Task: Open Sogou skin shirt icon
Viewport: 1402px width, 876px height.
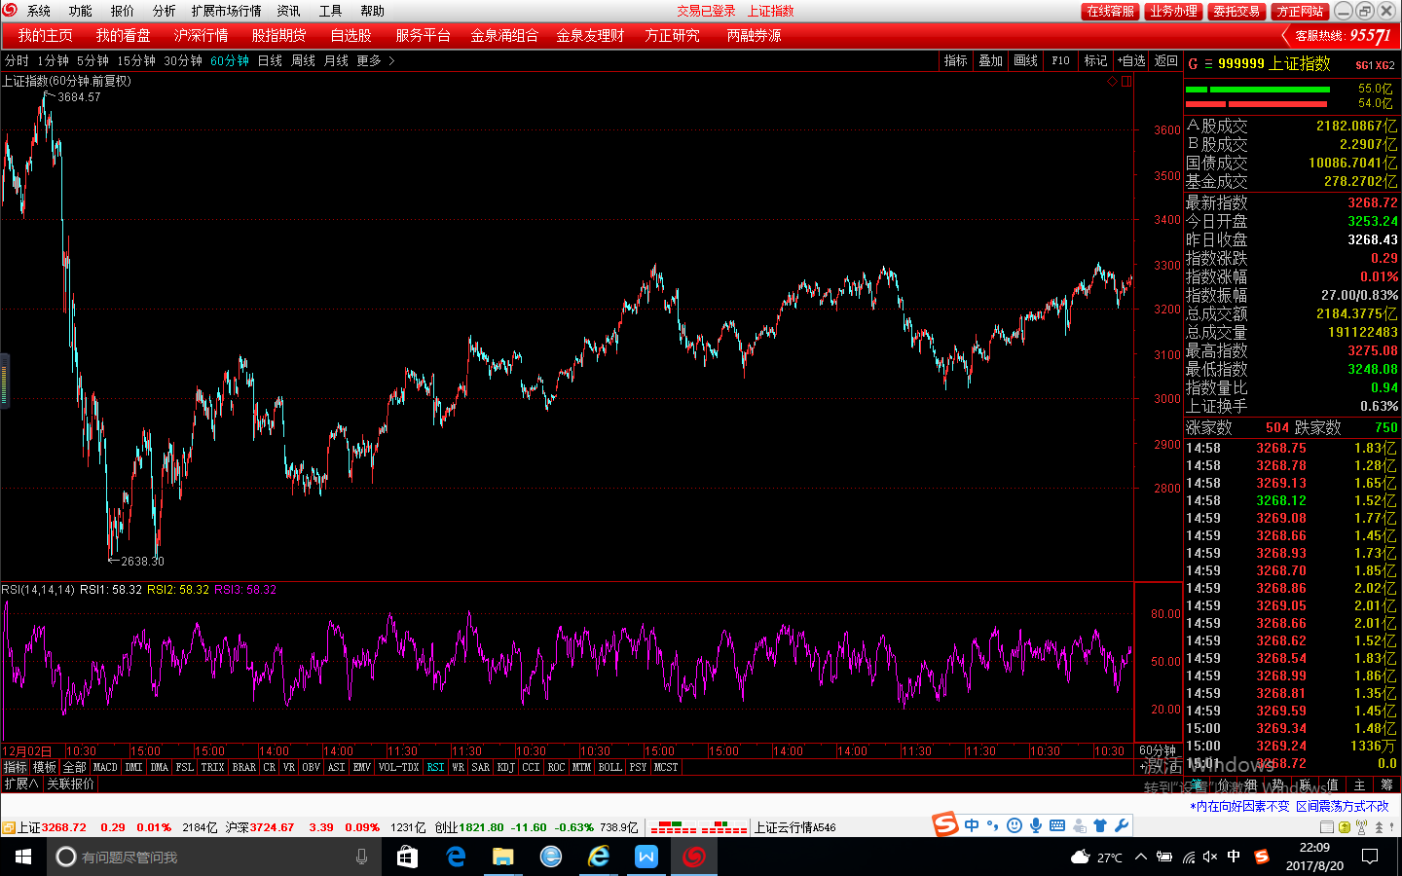Action: (1100, 825)
